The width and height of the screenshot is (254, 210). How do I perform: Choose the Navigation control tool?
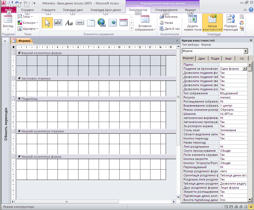(123, 23)
